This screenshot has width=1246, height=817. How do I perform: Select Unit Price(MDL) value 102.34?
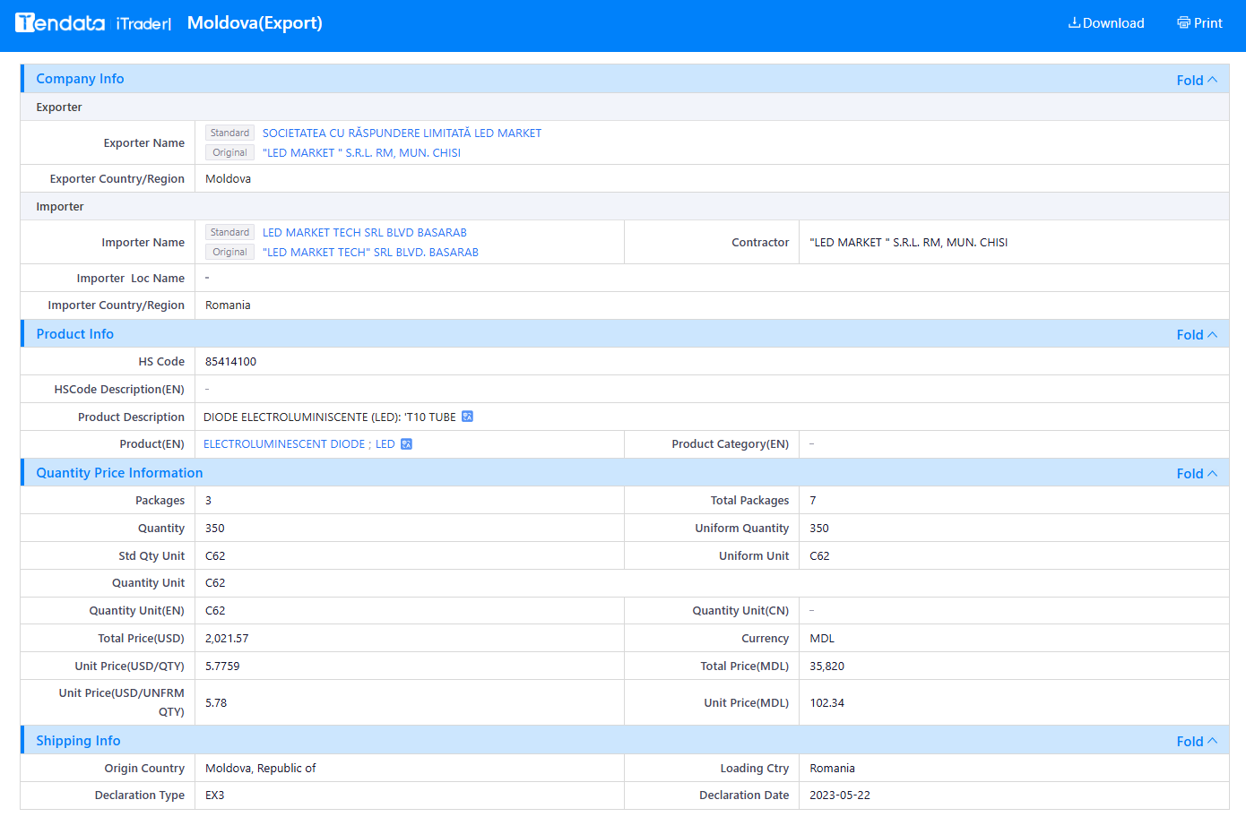pyautogui.click(x=826, y=702)
